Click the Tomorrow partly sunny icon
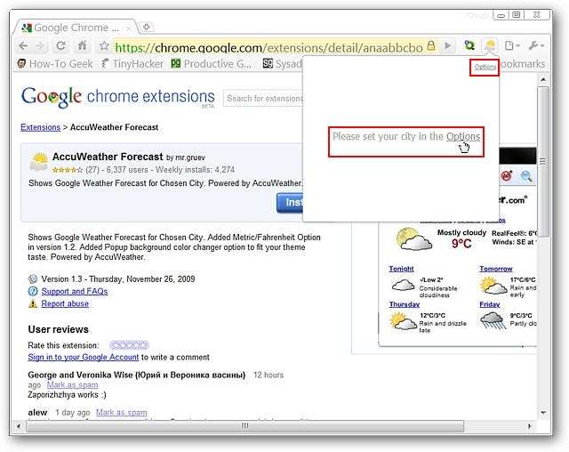The height and width of the screenshot is (452, 569). pos(493,286)
